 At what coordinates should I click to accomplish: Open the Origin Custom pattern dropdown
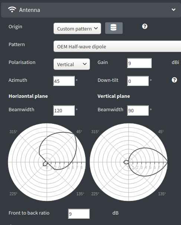(77, 28)
